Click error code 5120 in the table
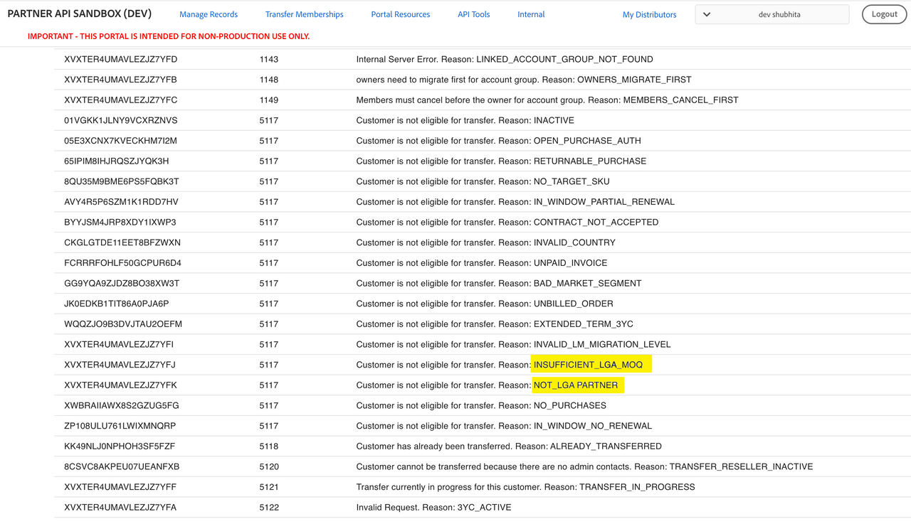Screen dimensions: 911x524 [269, 467]
